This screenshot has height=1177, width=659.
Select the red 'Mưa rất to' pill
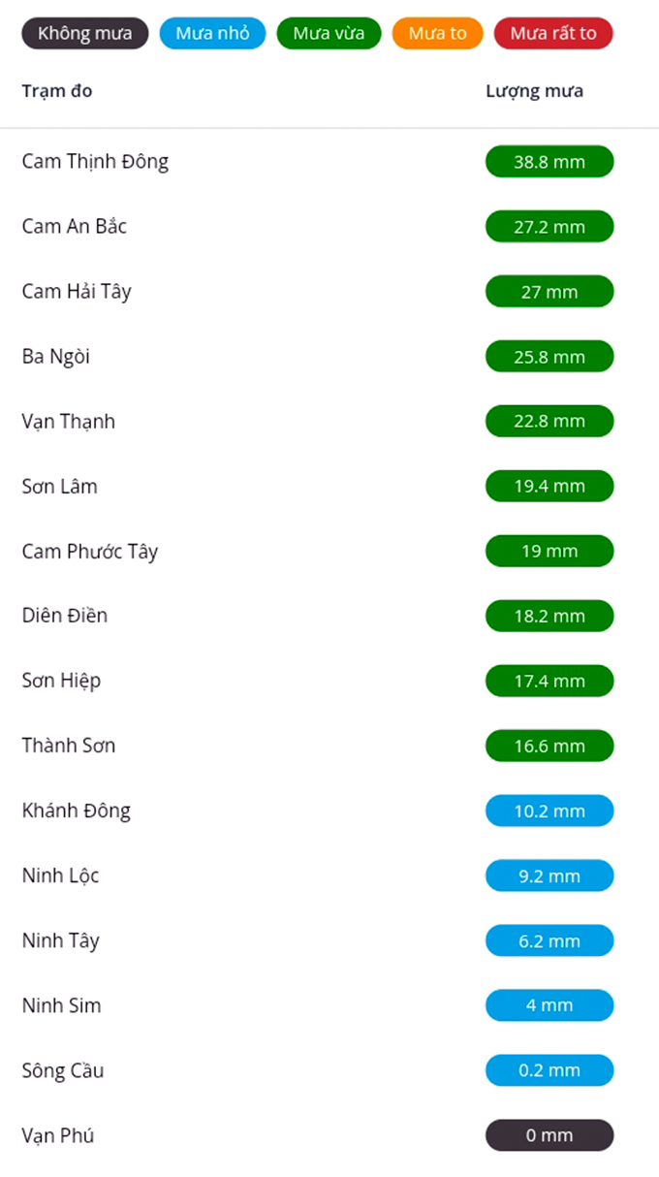[553, 33]
